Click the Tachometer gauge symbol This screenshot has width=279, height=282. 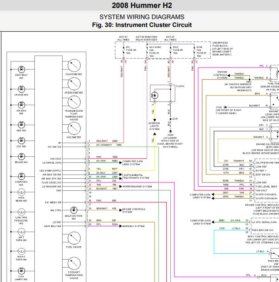click(74, 66)
